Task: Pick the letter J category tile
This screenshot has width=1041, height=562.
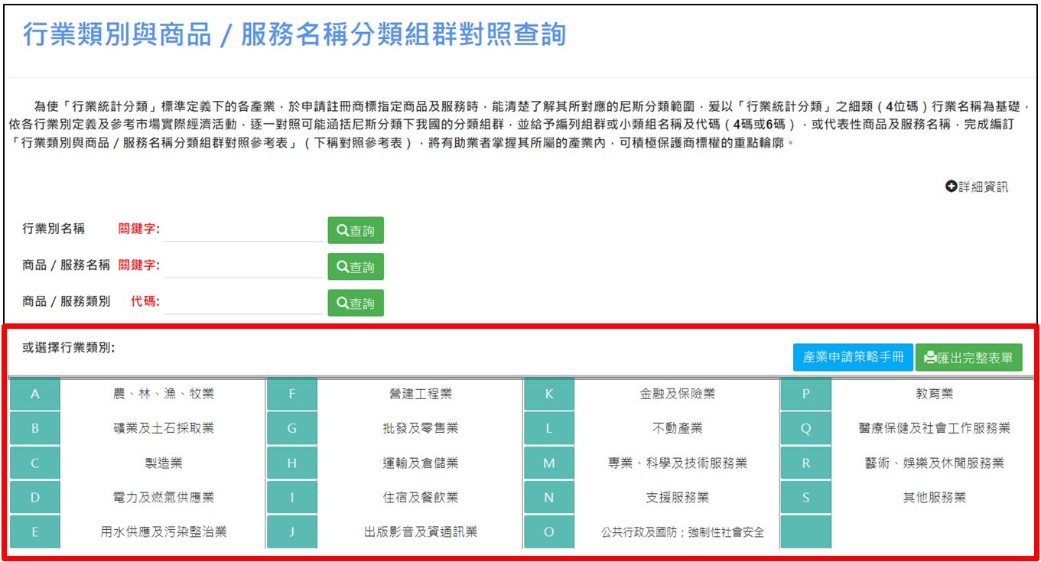Action: [x=292, y=532]
